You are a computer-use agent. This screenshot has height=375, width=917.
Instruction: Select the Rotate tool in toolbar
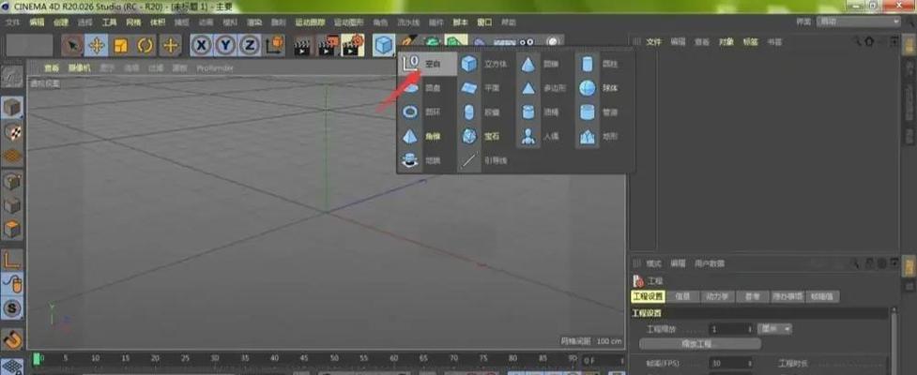pyautogui.click(x=145, y=46)
